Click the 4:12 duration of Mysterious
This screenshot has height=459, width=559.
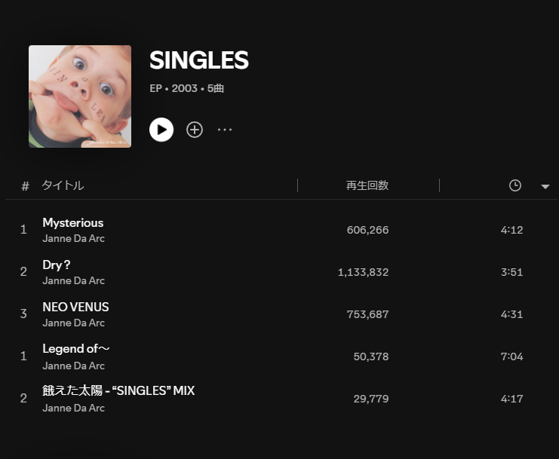tap(511, 230)
